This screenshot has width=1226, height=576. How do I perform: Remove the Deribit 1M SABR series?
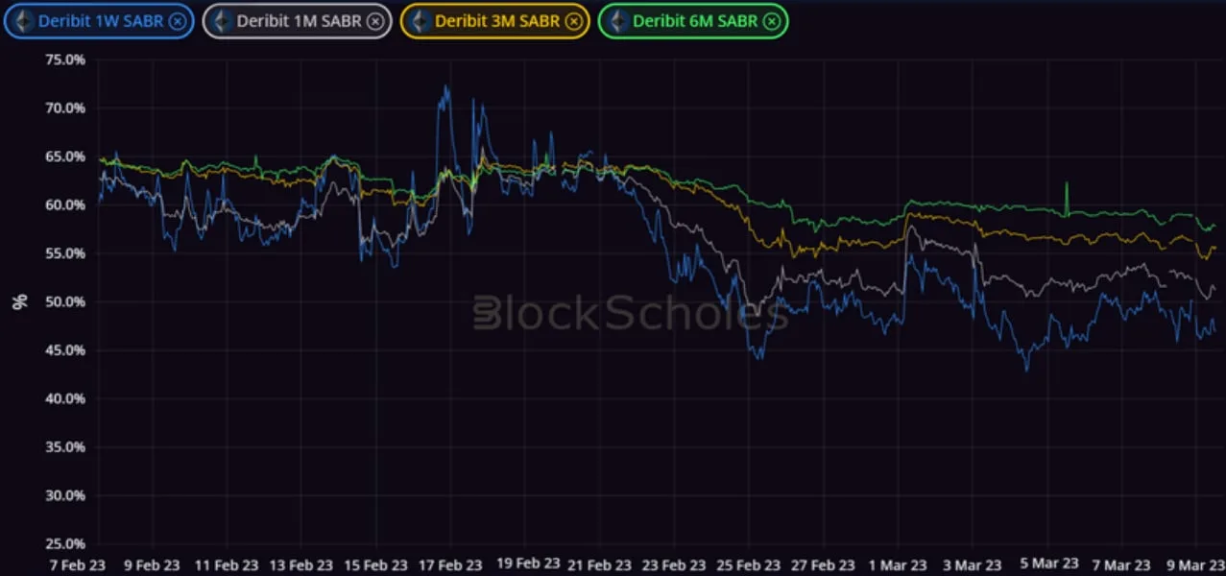(375, 21)
